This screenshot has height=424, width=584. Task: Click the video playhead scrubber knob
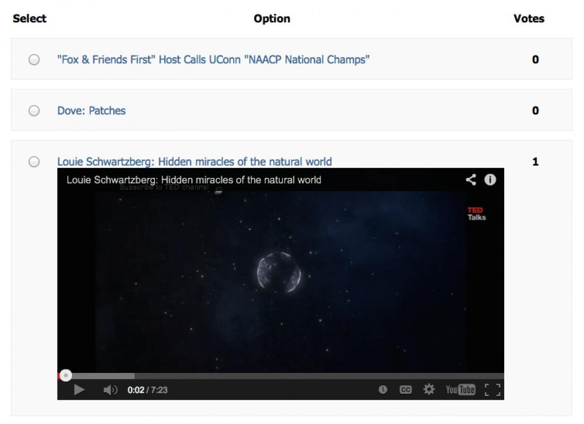click(x=66, y=376)
